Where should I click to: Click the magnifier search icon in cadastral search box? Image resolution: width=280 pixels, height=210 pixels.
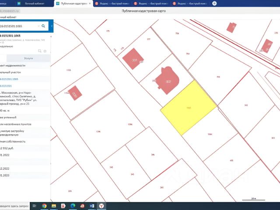click(x=43, y=26)
